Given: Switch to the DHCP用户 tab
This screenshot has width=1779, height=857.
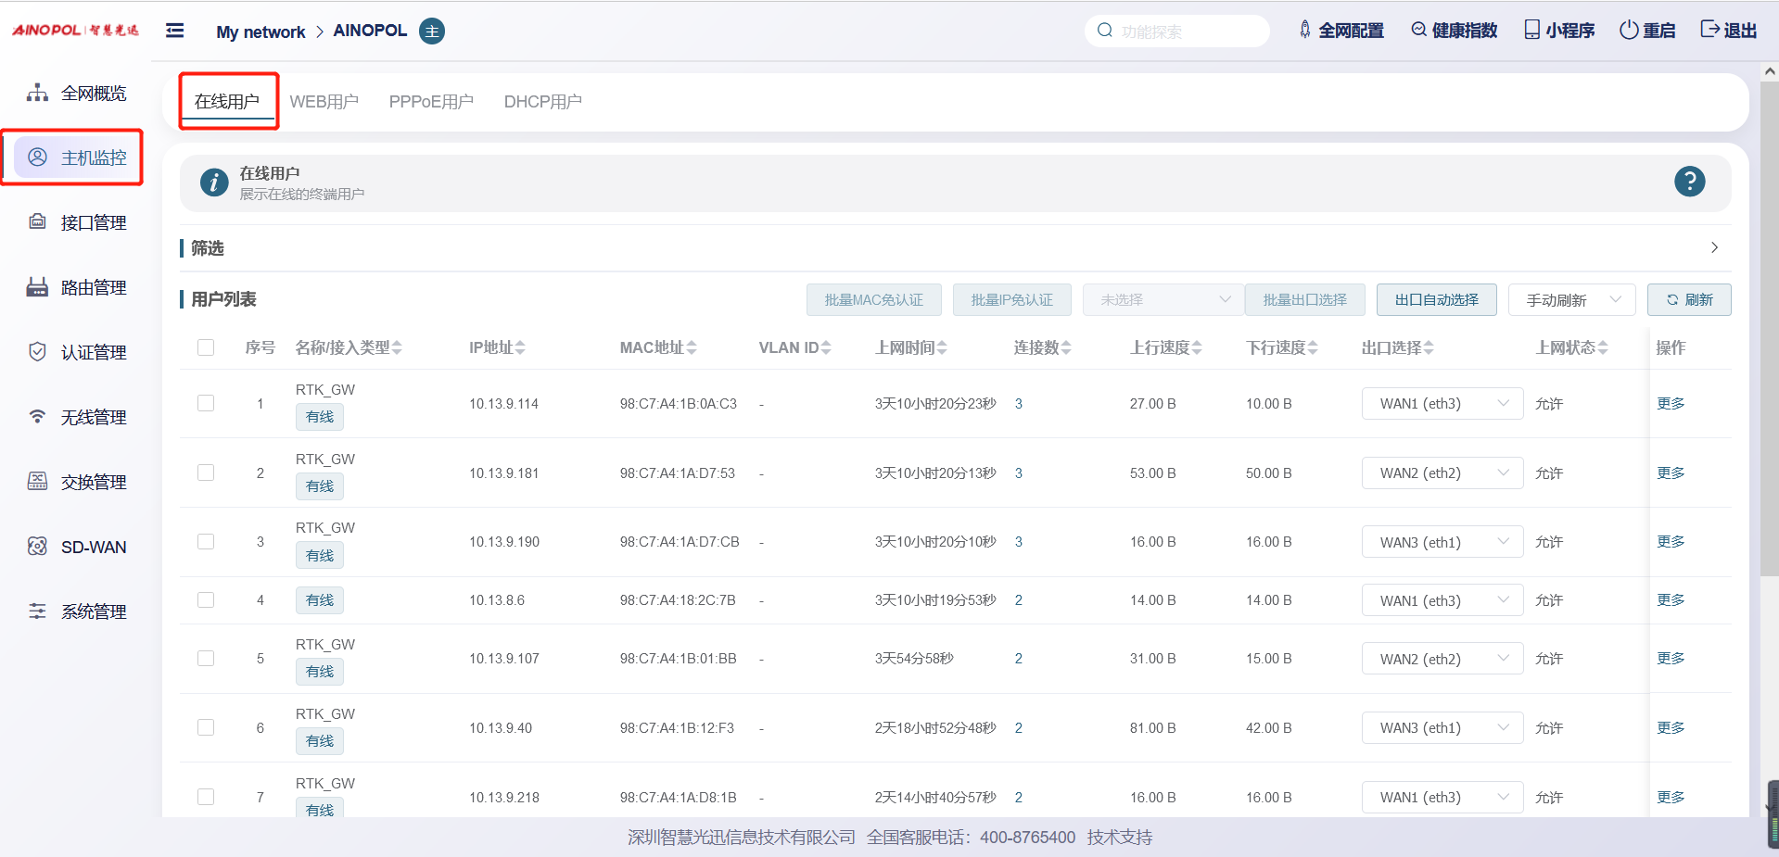Looking at the screenshot, I should tap(542, 102).
